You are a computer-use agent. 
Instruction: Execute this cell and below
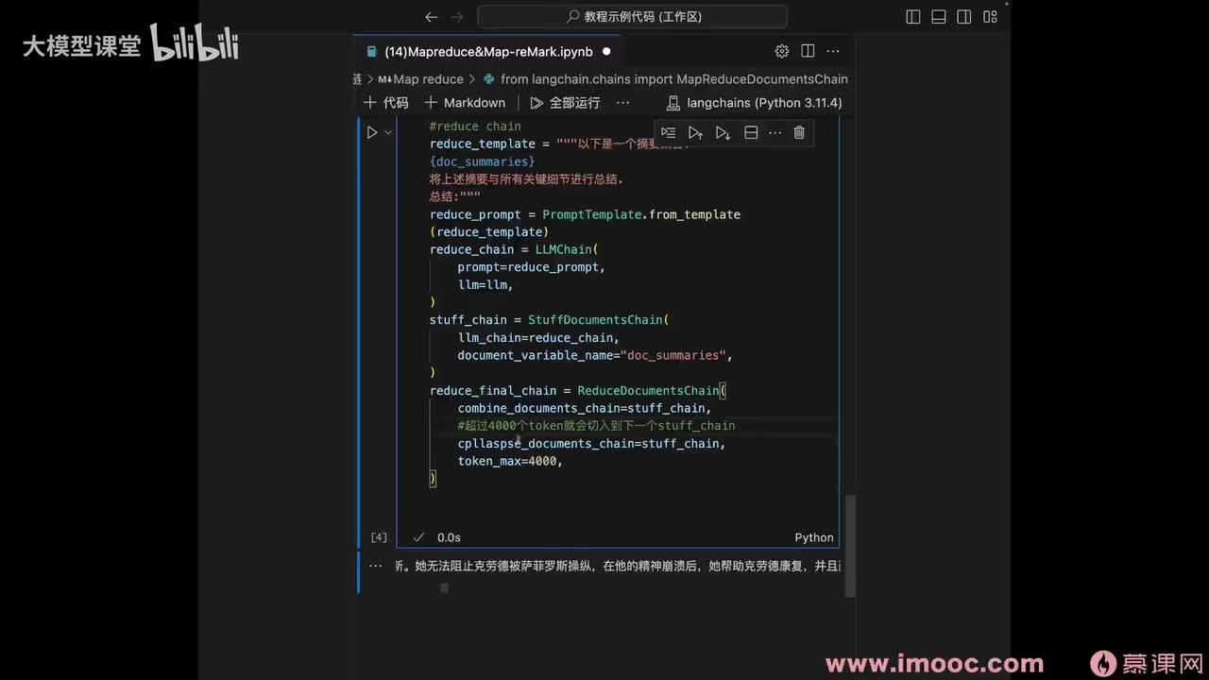point(723,133)
